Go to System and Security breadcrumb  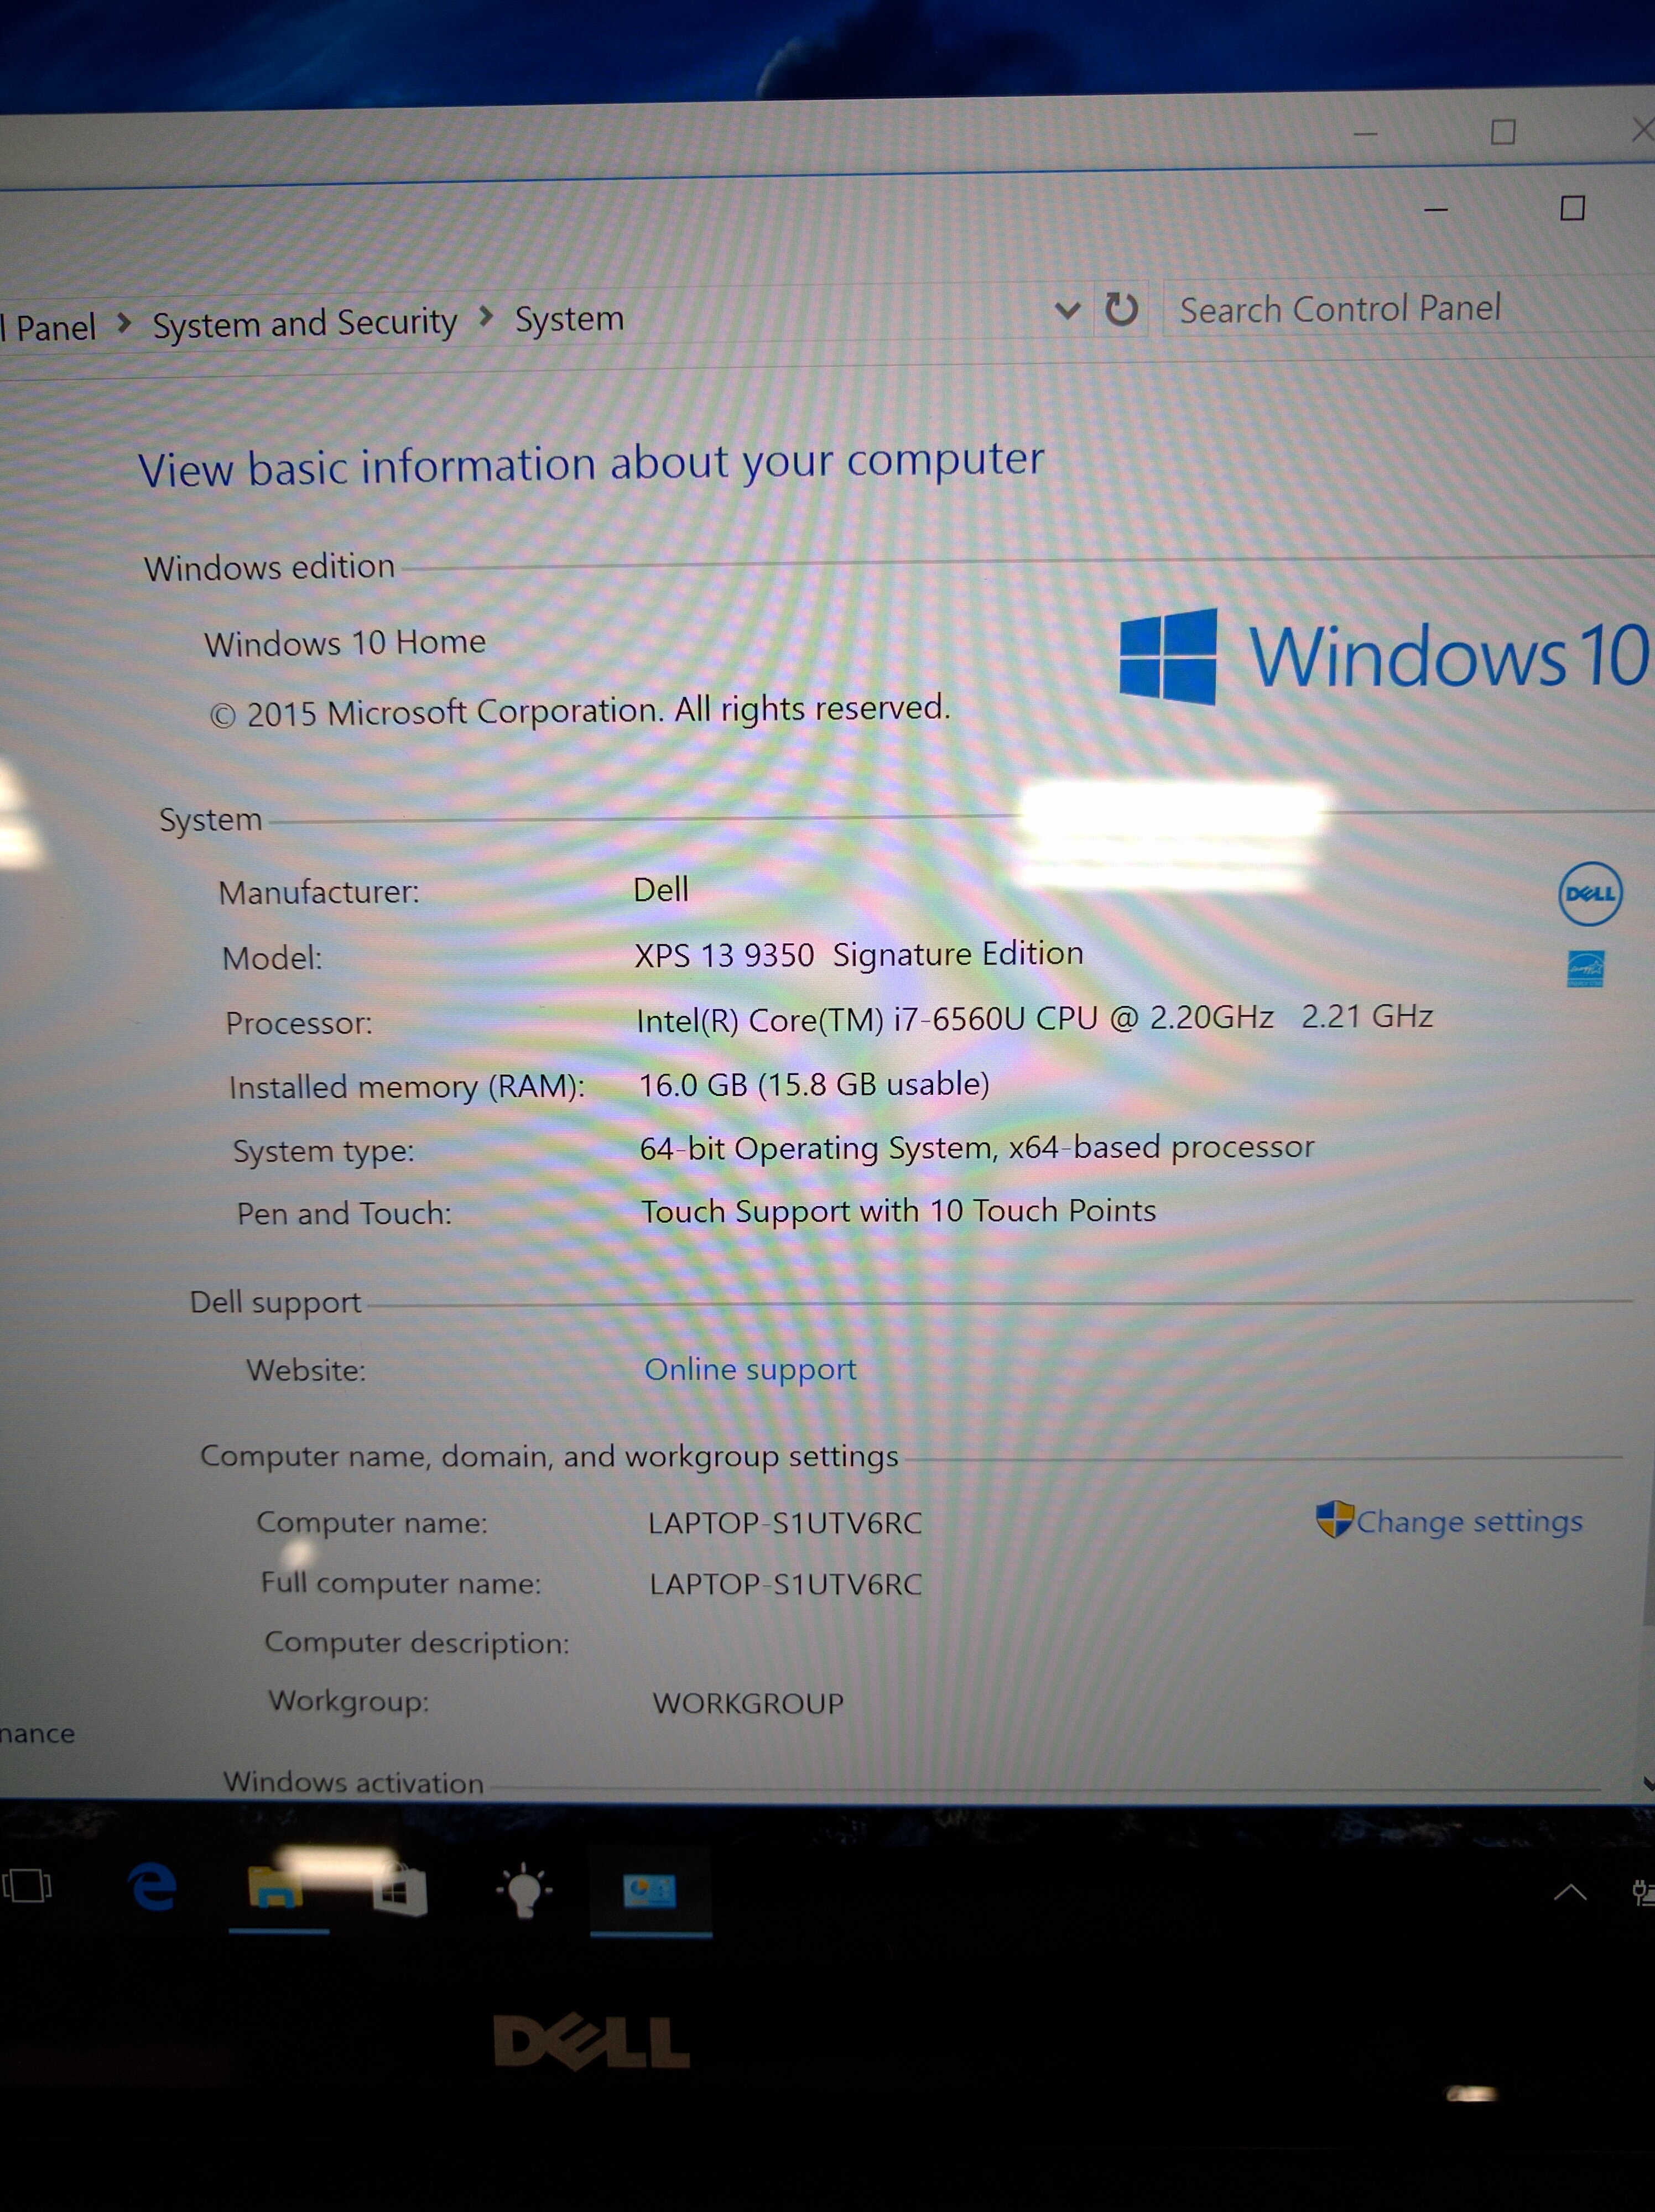(x=304, y=323)
